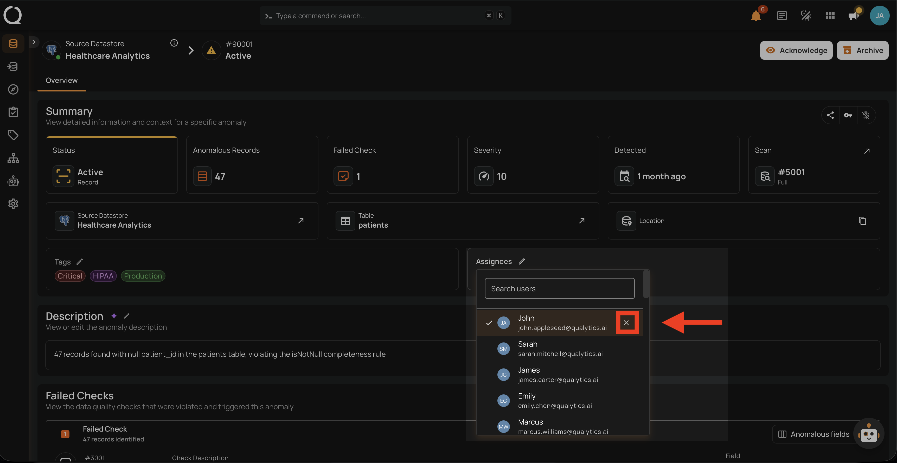Image resolution: width=897 pixels, height=463 pixels.
Task: Open the Enrichment datastores sidebar icon
Action: click(13, 67)
